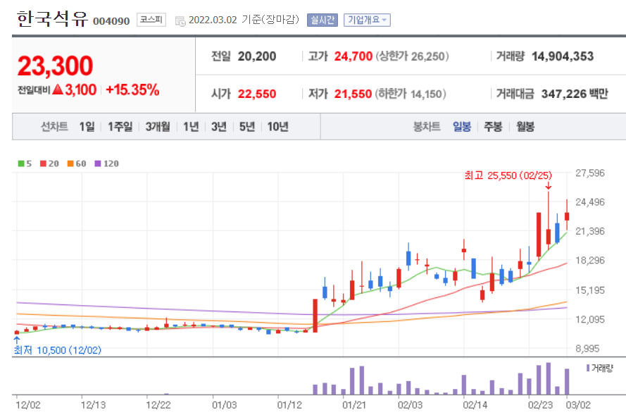The width and height of the screenshot is (626, 415).
Task: Click the 01/21 date axis label
Action: (x=353, y=404)
